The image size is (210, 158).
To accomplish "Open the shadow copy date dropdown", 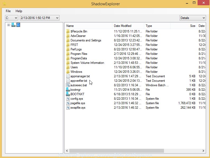I will [40, 18].
